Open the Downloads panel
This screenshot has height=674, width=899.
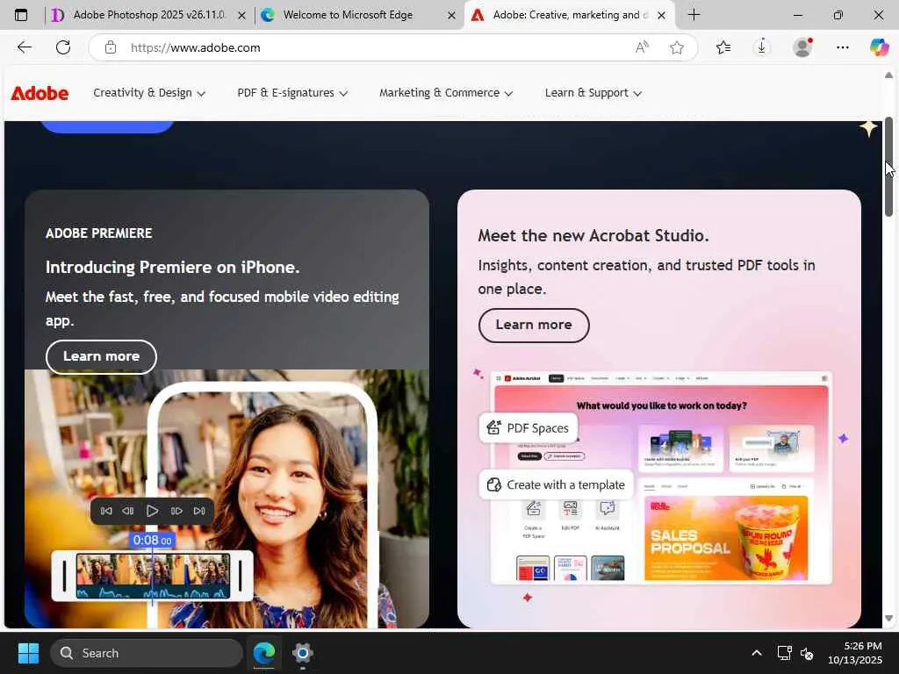click(x=761, y=47)
